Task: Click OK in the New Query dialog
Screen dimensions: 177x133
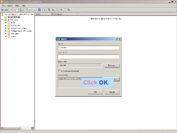Action: pos(95,92)
